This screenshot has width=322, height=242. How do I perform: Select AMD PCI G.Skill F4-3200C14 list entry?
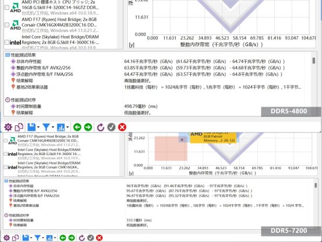pos(60,8)
